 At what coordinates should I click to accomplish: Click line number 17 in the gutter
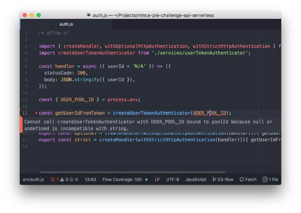coord(25,140)
